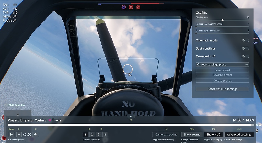Open Choose settings preset dropdown
Screen dimensions: 262x143
222,65
